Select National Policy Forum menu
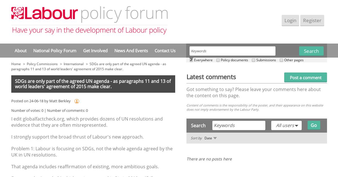The image size is (338, 177). [55, 51]
